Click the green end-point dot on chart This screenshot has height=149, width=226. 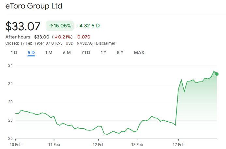click(217, 74)
